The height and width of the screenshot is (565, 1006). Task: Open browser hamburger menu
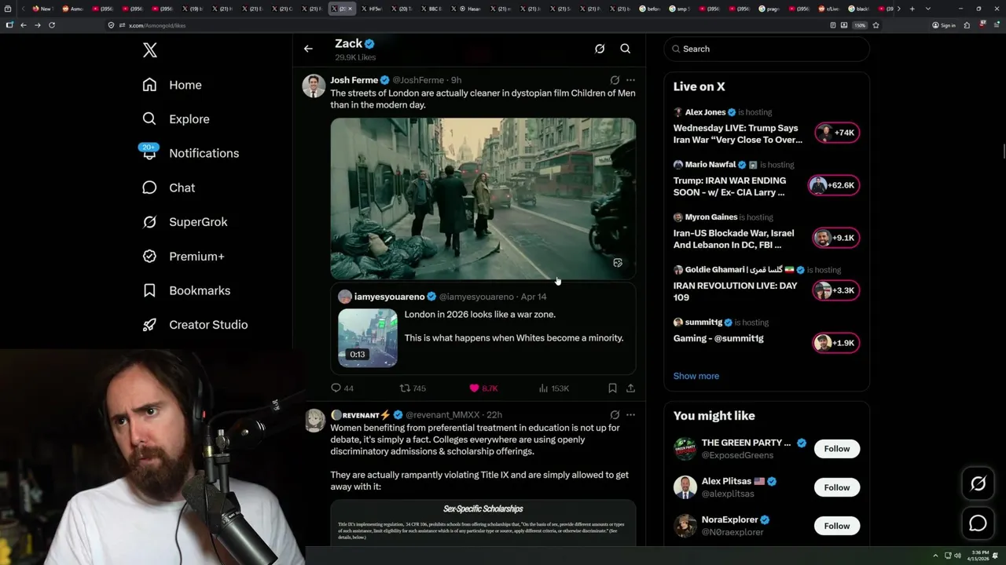pyautogui.click(x=995, y=25)
